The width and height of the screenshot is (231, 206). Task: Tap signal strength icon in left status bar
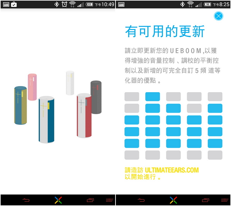[x=80, y=5]
